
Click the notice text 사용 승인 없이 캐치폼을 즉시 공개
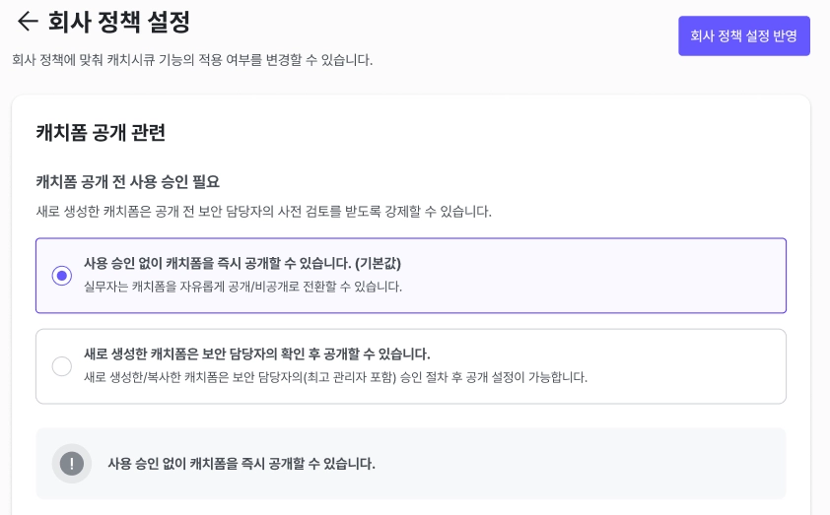[242, 463]
